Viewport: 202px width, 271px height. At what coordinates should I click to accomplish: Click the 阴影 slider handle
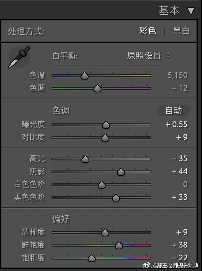(x=121, y=172)
